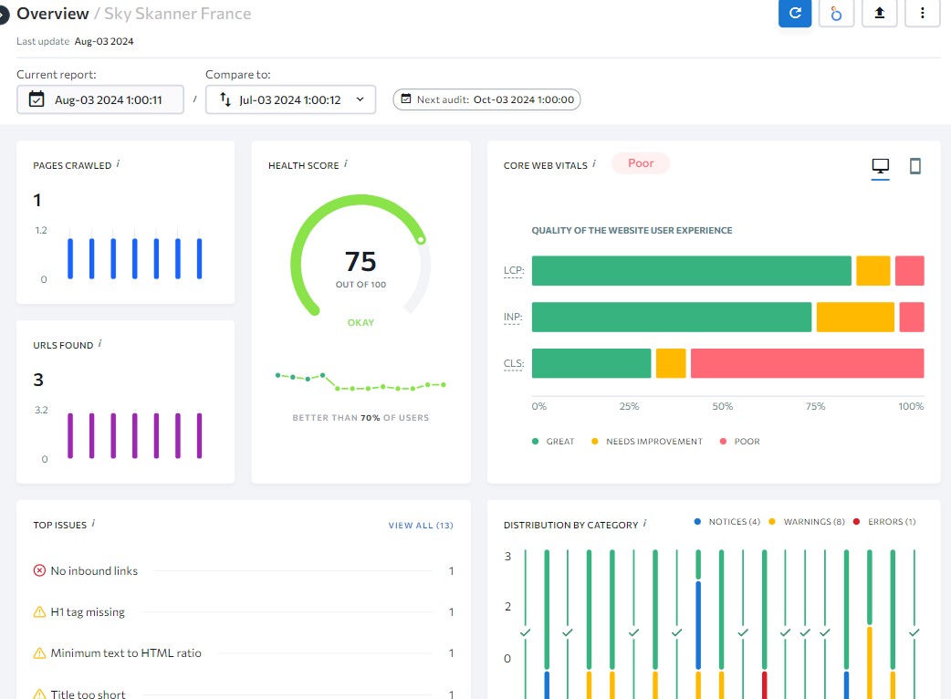Click warning icon beside Minimum text to HTML ratio
This screenshot has width=951, height=699.
tap(39, 653)
